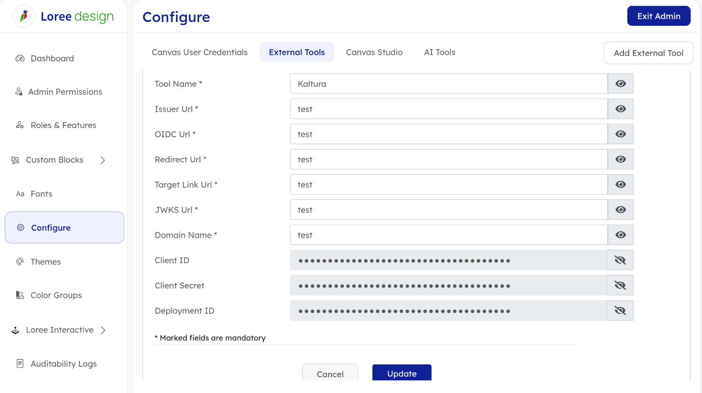Click the Auditability Logs document icon
Image resolution: width=702 pixels, height=393 pixels.
[20, 363]
